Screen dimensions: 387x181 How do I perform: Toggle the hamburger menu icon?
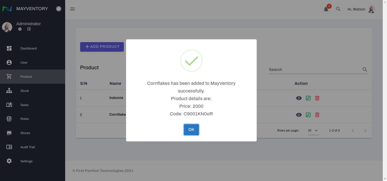[x=73, y=9]
